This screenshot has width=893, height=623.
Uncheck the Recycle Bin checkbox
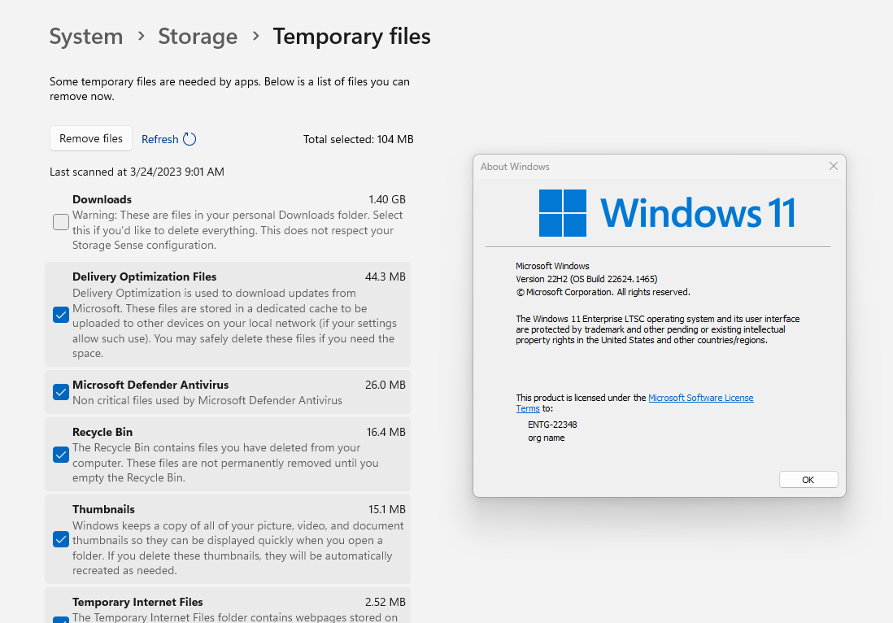click(x=61, y=455)
